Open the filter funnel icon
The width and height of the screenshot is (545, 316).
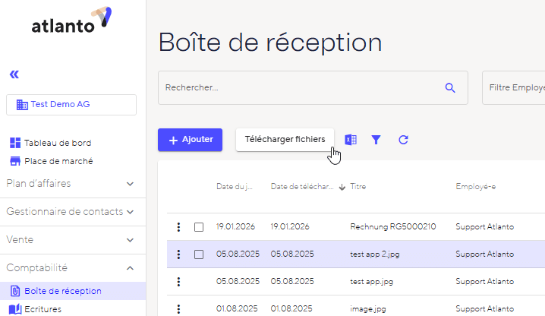376,140
